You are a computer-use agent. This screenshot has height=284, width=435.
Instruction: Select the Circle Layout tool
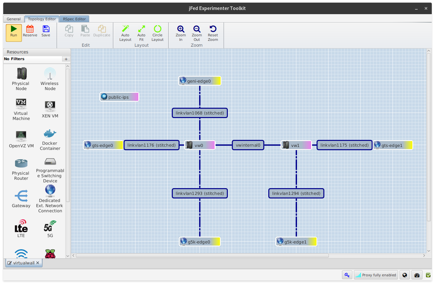click(158, 33)
